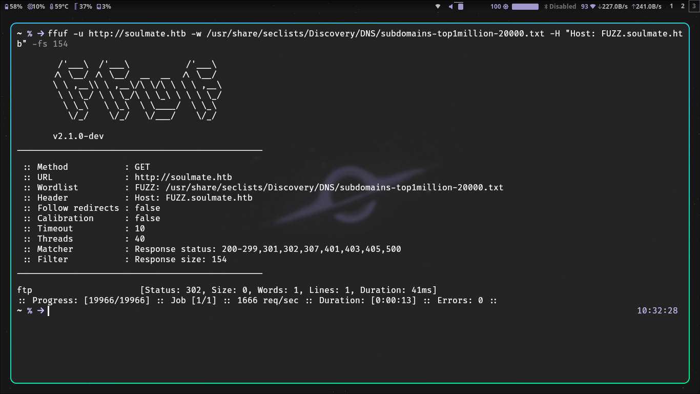
Task: Expand the dropdown arrow near the volume control
Action: 437,7
